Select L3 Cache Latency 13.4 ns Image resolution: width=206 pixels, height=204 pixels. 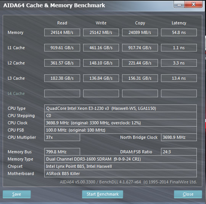(179, 78)
